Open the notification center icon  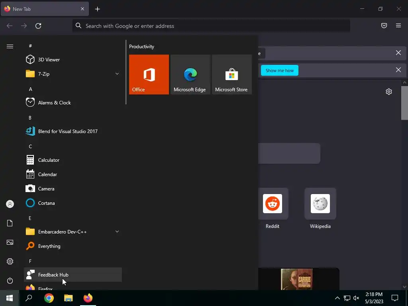tap(395, 298)
